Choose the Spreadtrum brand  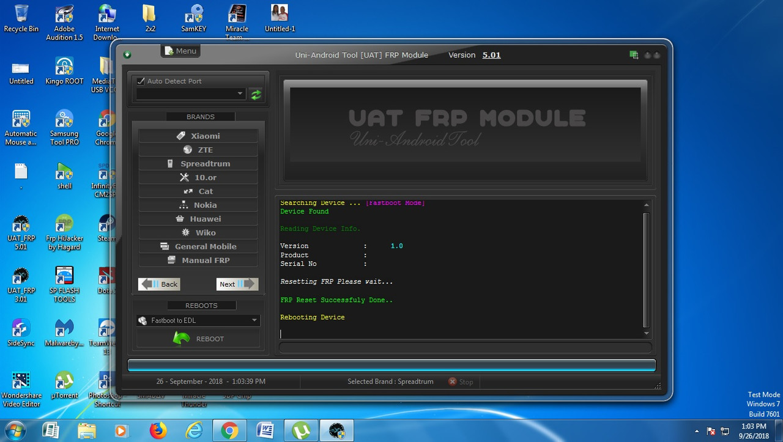pyautogui.click(x=198, y=164)
